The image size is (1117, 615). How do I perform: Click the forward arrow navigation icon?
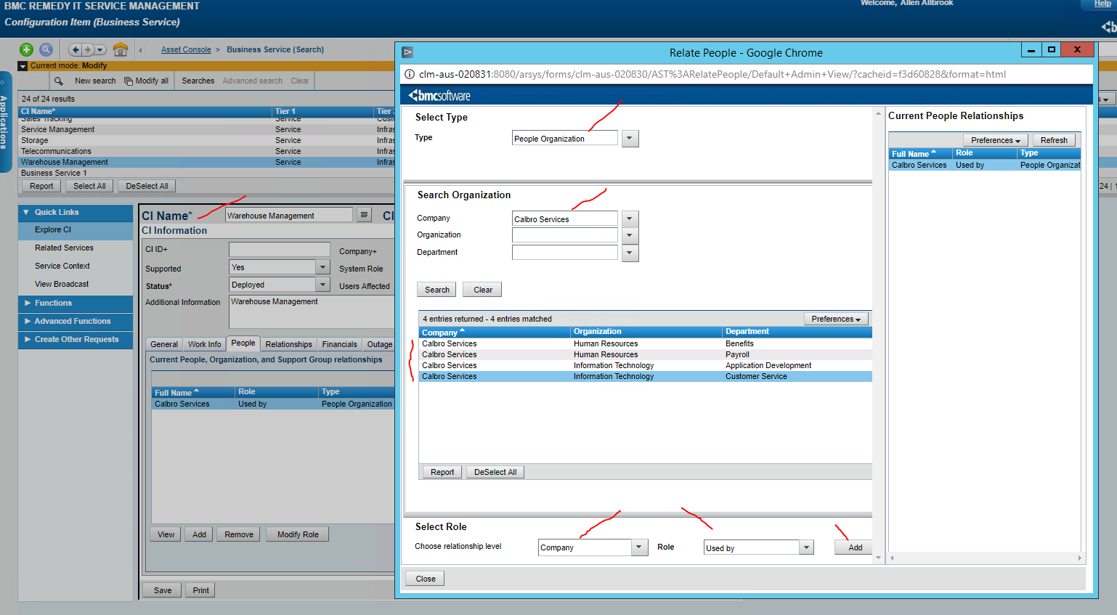click(88, 49)
